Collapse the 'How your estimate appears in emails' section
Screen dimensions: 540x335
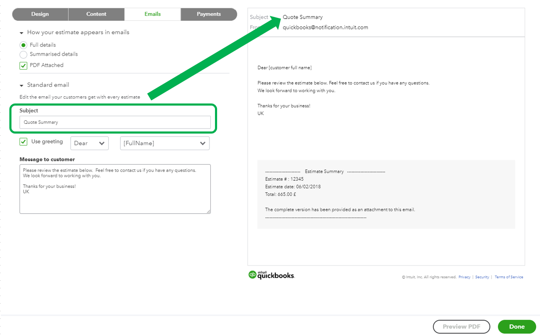pos(22,33)
